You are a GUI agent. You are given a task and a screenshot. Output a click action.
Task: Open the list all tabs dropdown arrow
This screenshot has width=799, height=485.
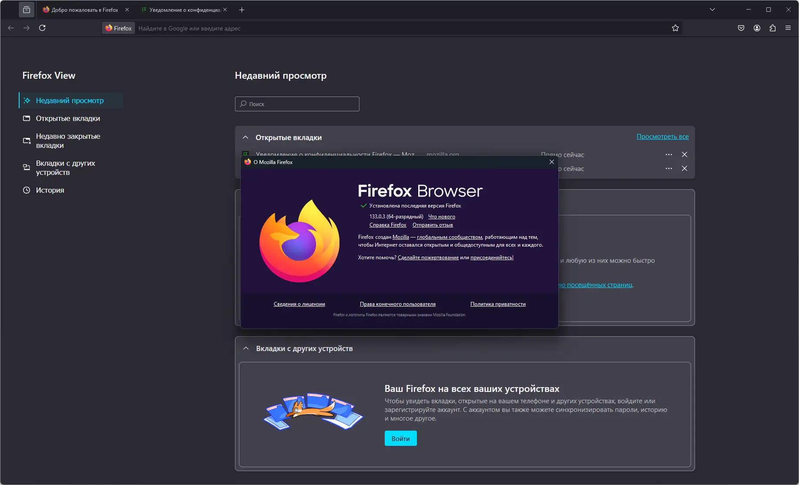tap(712, 10)
